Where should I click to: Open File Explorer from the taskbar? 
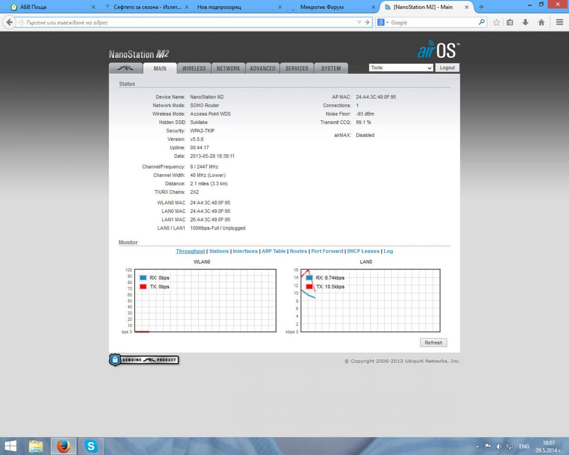pos(36,446)
